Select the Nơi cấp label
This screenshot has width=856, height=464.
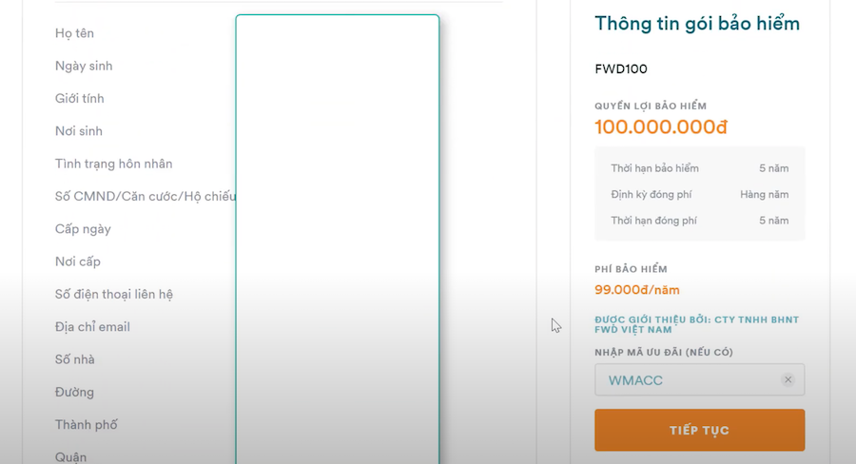[78, 261]
